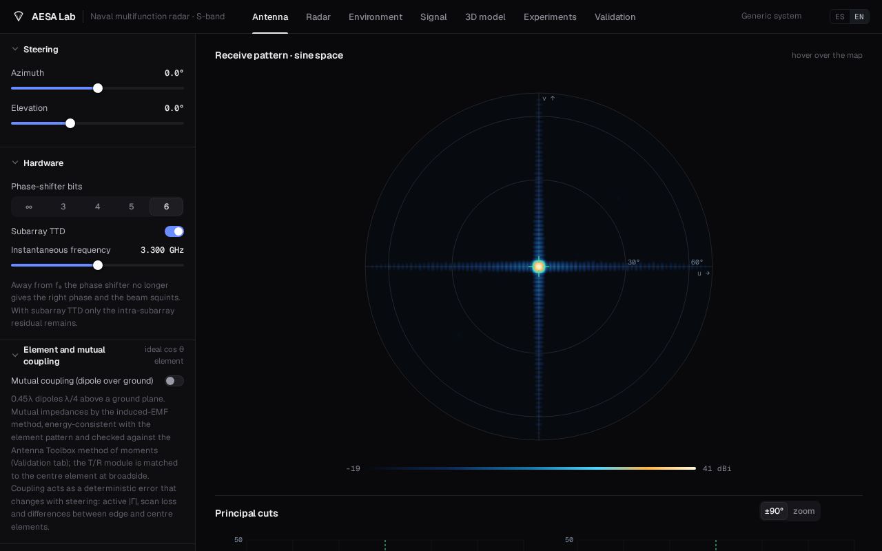882x551 pixels.
Task: Click the Generic system label
Action: [x=771, y=16]
